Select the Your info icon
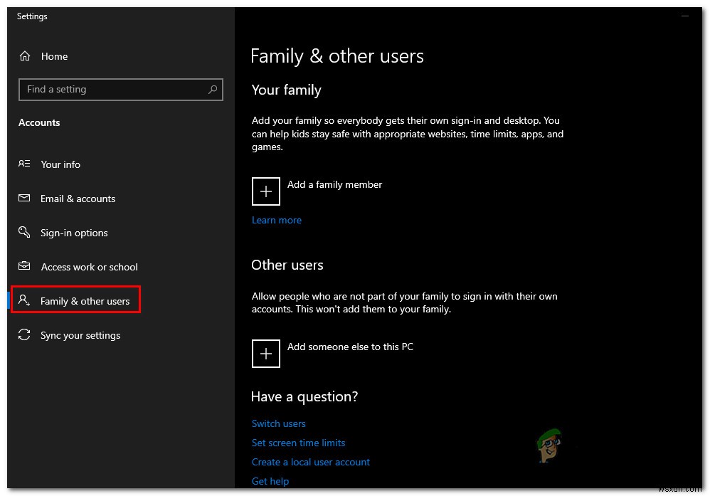710x496 pixels. [24, 164]
